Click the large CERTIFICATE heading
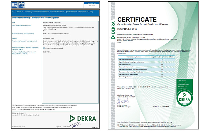 (x=137, y=20)
